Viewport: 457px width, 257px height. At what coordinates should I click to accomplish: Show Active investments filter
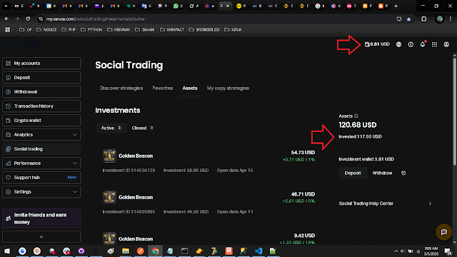[111, 128]
